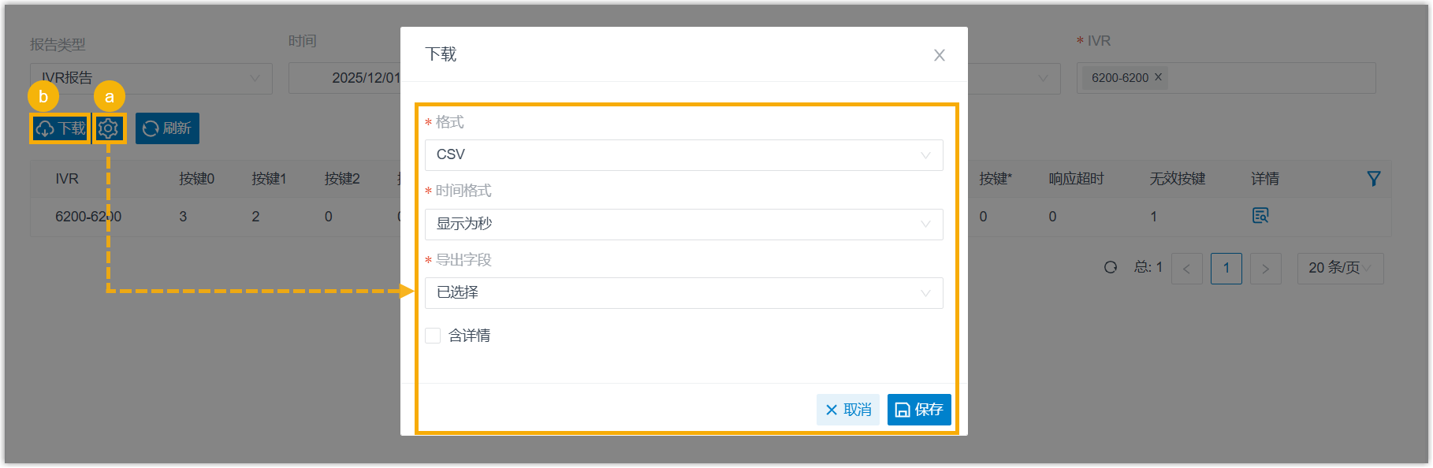Image resolution: width=1433 pixels, height=468 pixels.
Task: Open the row details icon under 详情
Action: pyautogui.click(x=1260, y=216)
